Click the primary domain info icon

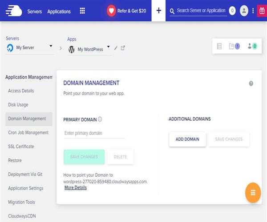tap(100, 119)
